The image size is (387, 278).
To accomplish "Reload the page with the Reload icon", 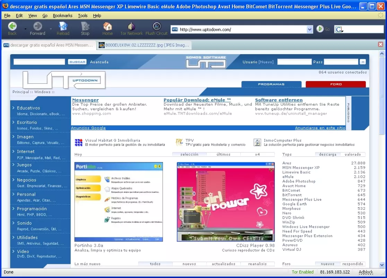I will 63,26.
